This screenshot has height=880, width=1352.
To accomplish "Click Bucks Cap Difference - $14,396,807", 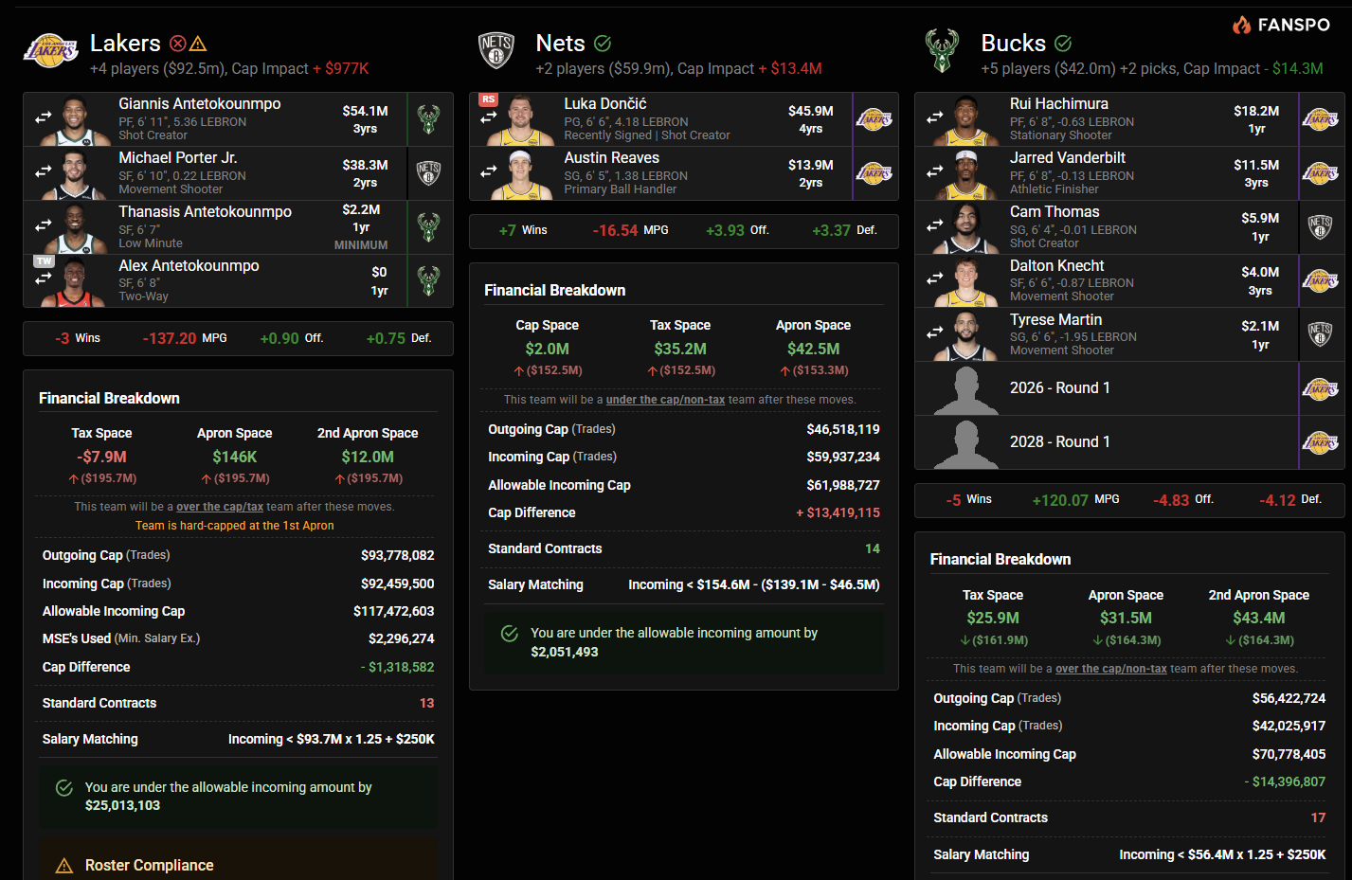I will click(1284, 781).
